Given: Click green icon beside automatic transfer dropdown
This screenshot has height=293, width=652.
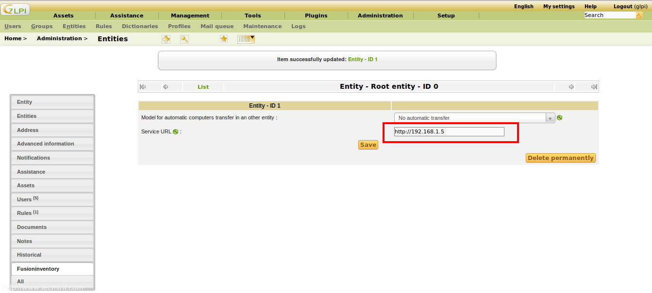Looking at the screenshot, I should tap(559, 117).
